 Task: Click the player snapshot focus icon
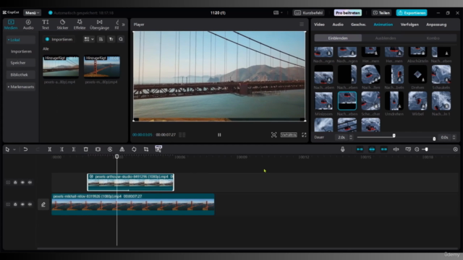pyautogui.click(x=274, y=135)
